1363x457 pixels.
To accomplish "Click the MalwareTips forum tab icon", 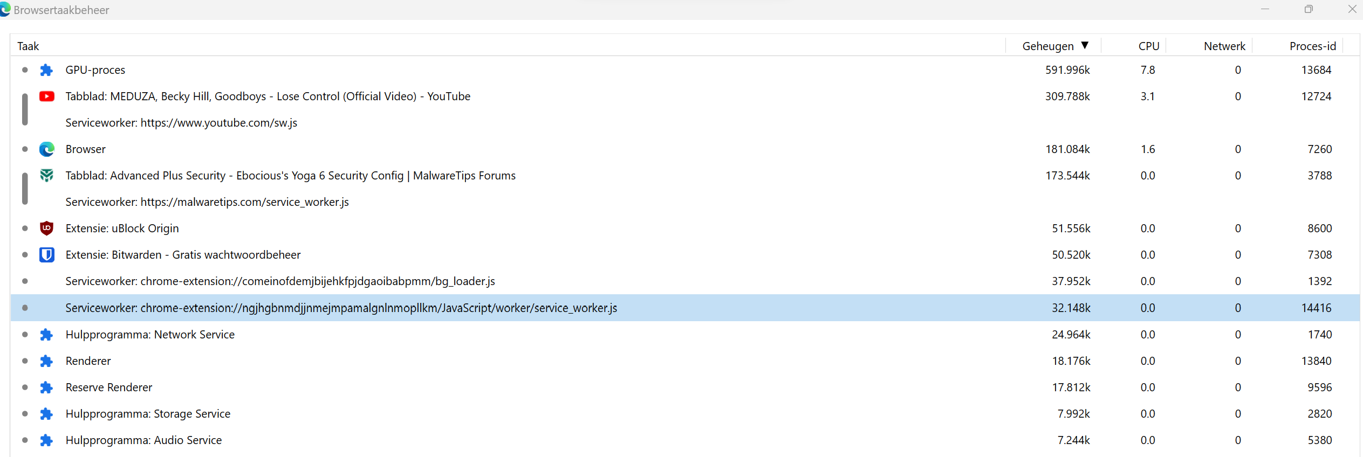I will 47,176.
